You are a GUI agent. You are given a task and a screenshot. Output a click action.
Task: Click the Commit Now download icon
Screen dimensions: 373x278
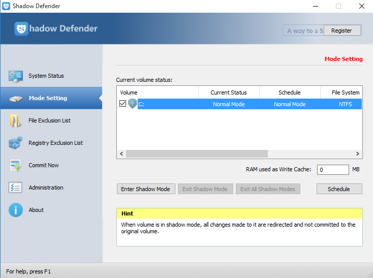coord(15,165)
